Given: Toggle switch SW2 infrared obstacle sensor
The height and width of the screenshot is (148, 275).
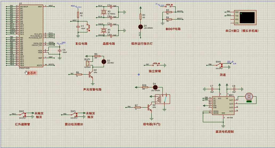Looking at the screenshot, I should click(x=23, y=115).
